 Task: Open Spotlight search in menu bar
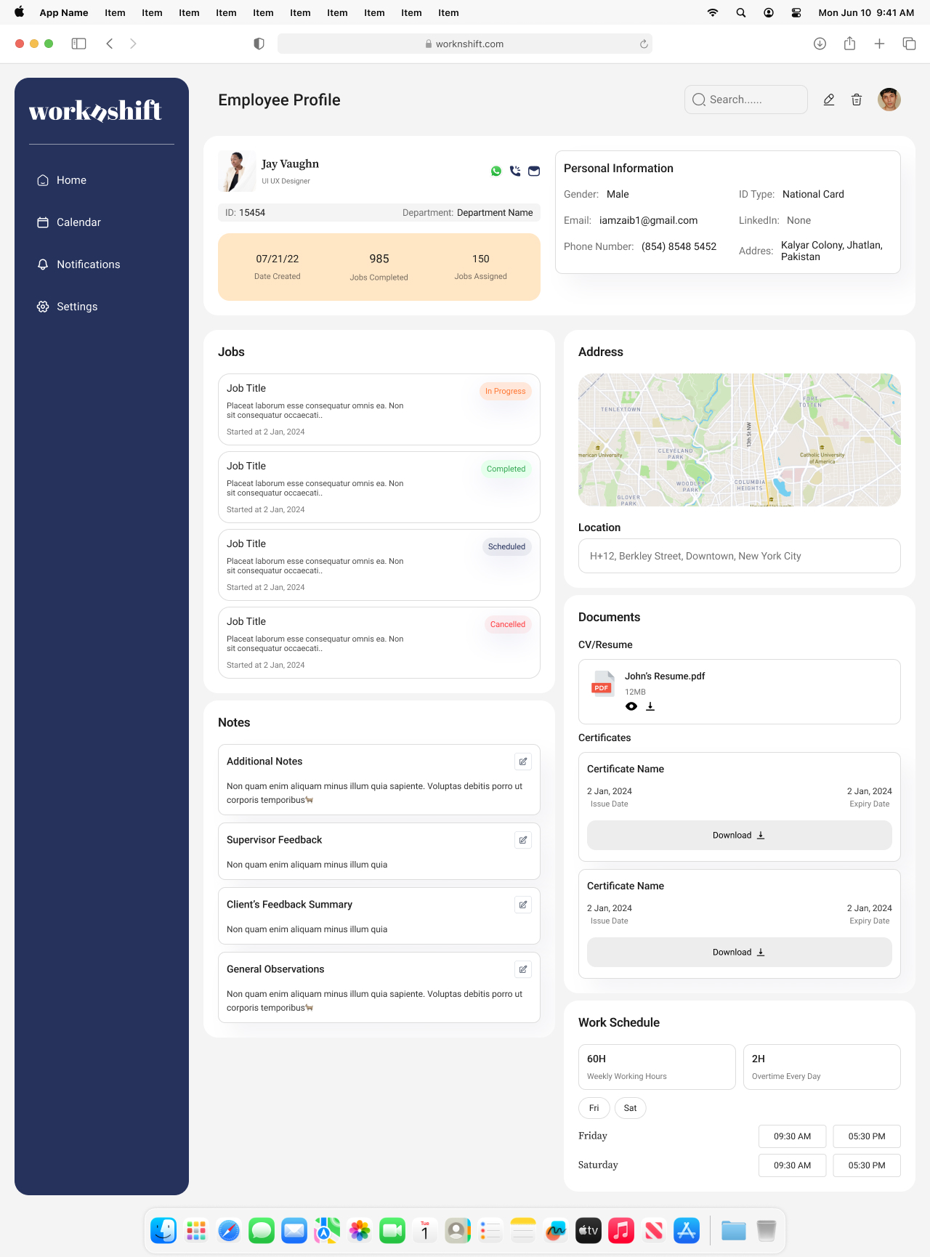741,12
